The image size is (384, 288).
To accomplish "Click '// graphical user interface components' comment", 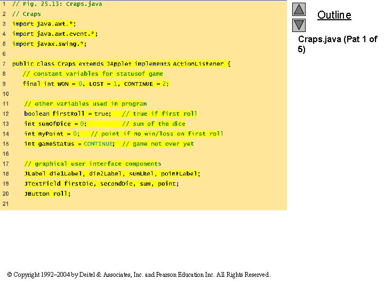I will 93,164.
